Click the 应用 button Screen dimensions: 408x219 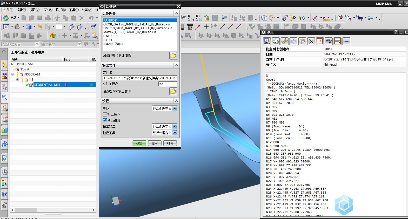coord(155,143)
